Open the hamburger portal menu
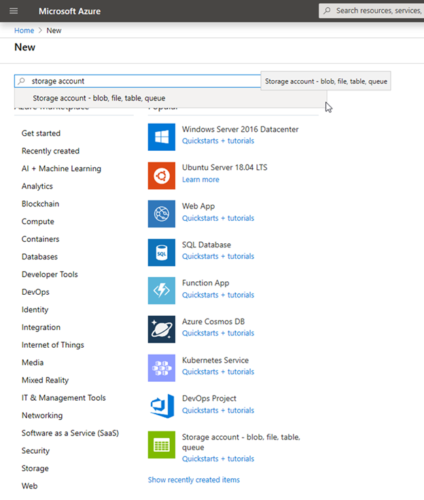Screen dimensions: 424x500 click(x=14, y=11)
